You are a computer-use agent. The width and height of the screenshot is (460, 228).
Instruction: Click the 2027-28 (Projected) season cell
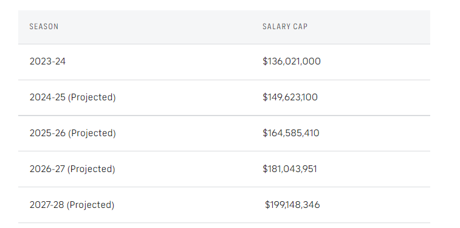coord(72,204)
